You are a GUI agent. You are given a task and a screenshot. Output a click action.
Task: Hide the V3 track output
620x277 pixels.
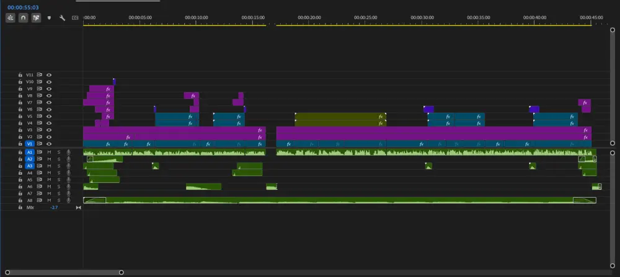point(49,130)
